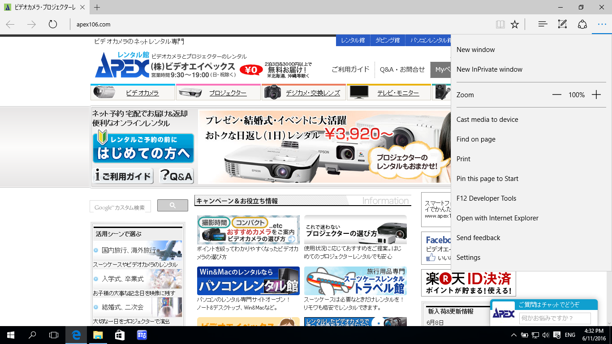The image size is (612, 344).
Task: Open the Windows Start button
Action: click(11, 335)
